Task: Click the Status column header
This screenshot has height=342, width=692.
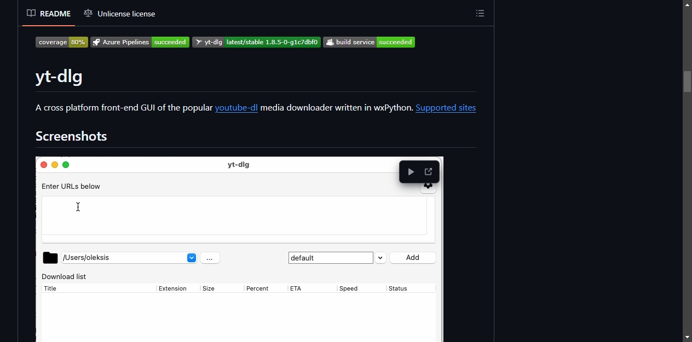Action: click(411, 288)
